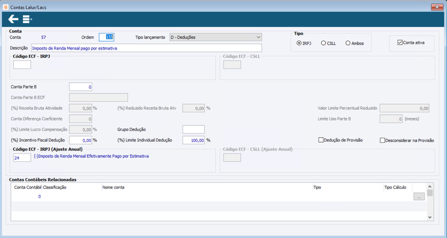Click the Conta Contábil cell showing 0

click(x=26, y=197)
